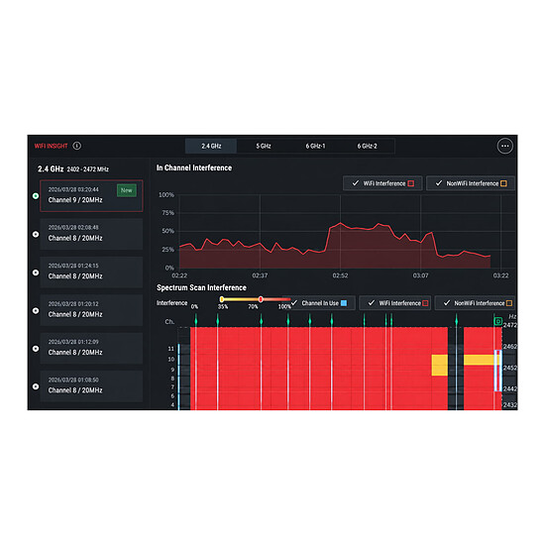This screenshot has width=545, height=545.
Task: Click the interference peak near 02:52
Action: pyautogui.click(x=340, y=223)
